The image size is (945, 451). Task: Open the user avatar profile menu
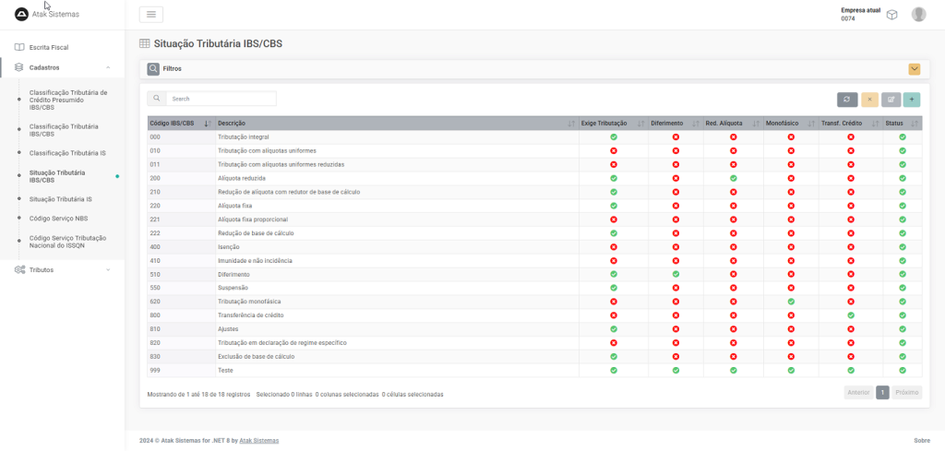[918, 14]
